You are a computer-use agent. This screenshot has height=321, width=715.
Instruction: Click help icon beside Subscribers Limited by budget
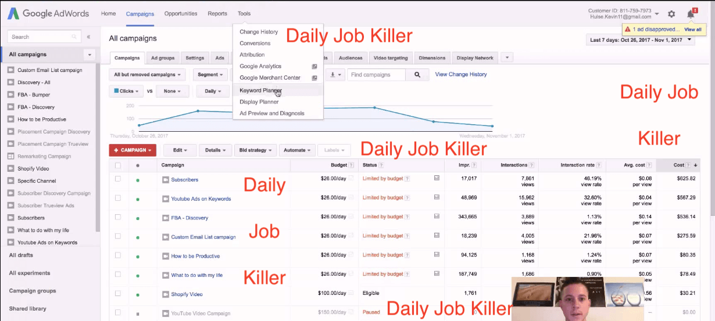[x=407, y=179]
